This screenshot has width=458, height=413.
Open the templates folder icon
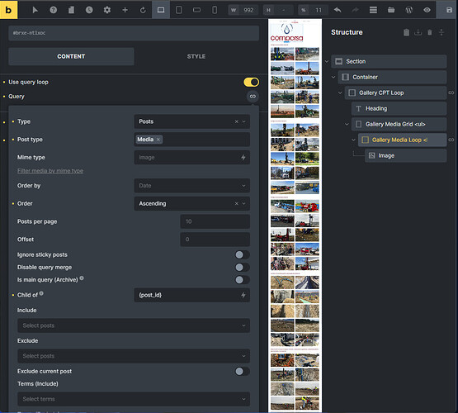click(391, 10)
